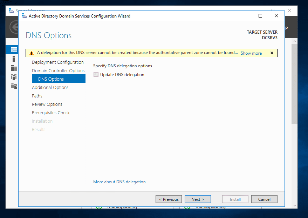
Task: Go to Domain Controller Options step
Action: (58, 71)
